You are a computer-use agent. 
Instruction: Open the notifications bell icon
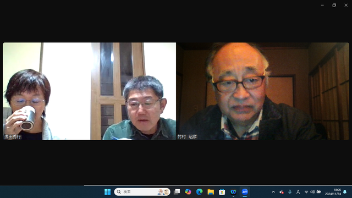(x=345, y=192)
